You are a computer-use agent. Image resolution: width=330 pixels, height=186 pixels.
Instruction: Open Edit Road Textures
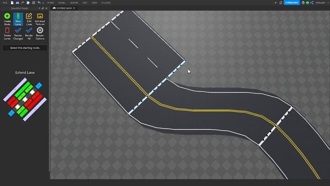40,19
